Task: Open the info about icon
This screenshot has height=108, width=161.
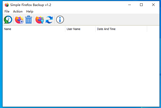Action: [x=60, y=20]
